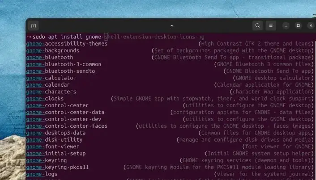Choose gnome-bluetooth-sendto suggestion
The image size is (316, 180).
[x=60, y=71]
